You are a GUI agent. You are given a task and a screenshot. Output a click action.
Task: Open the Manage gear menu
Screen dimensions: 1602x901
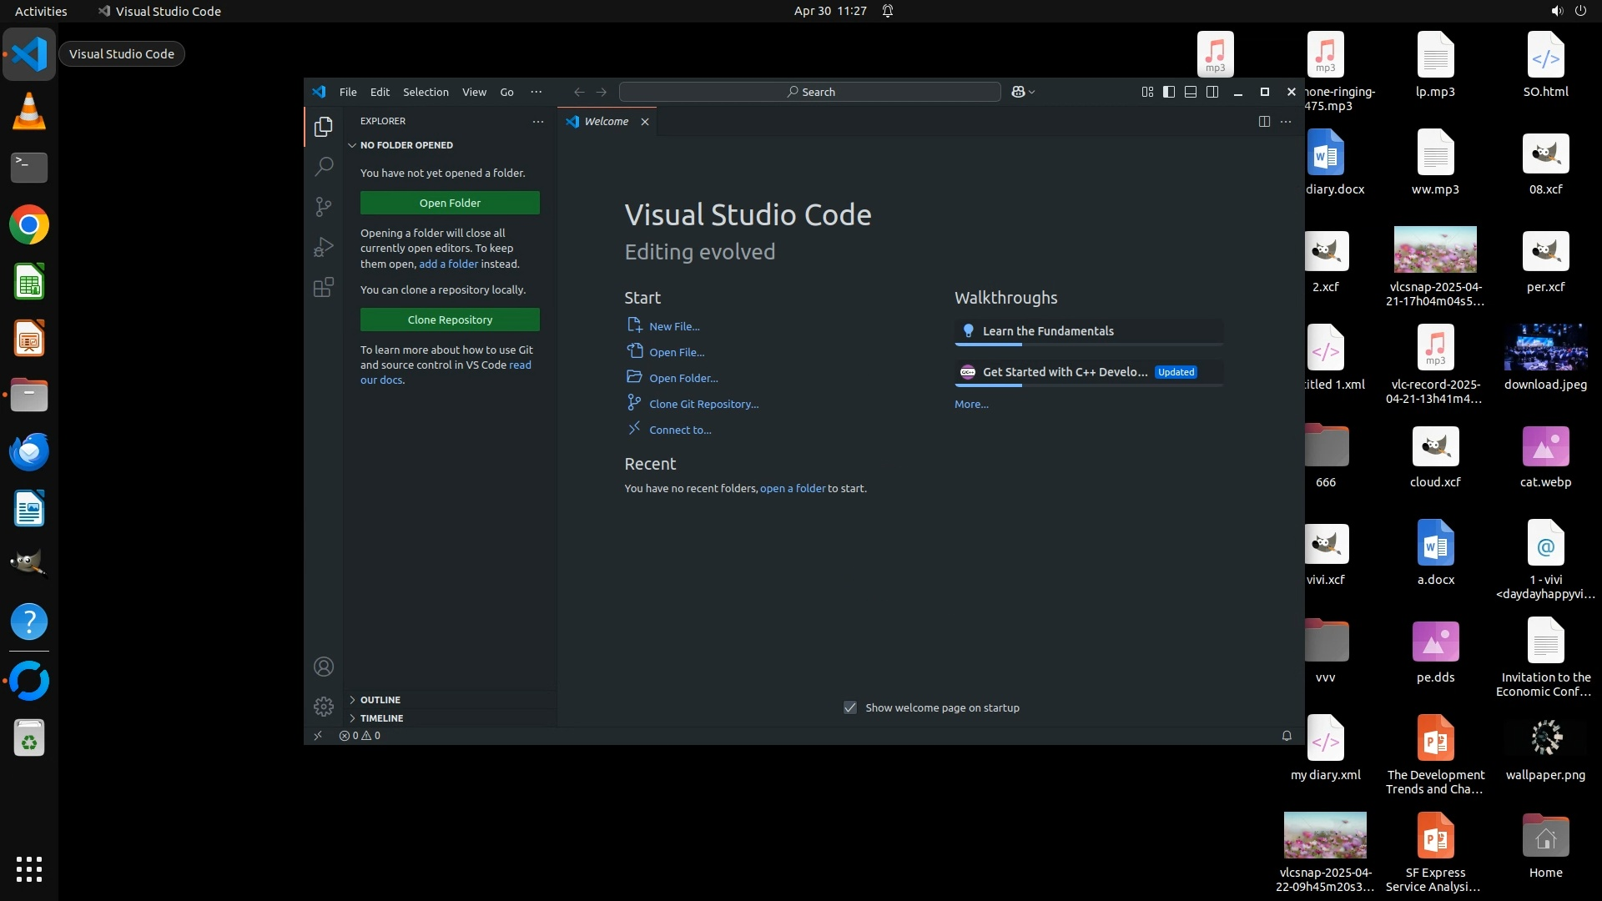[x=324, y=707]
